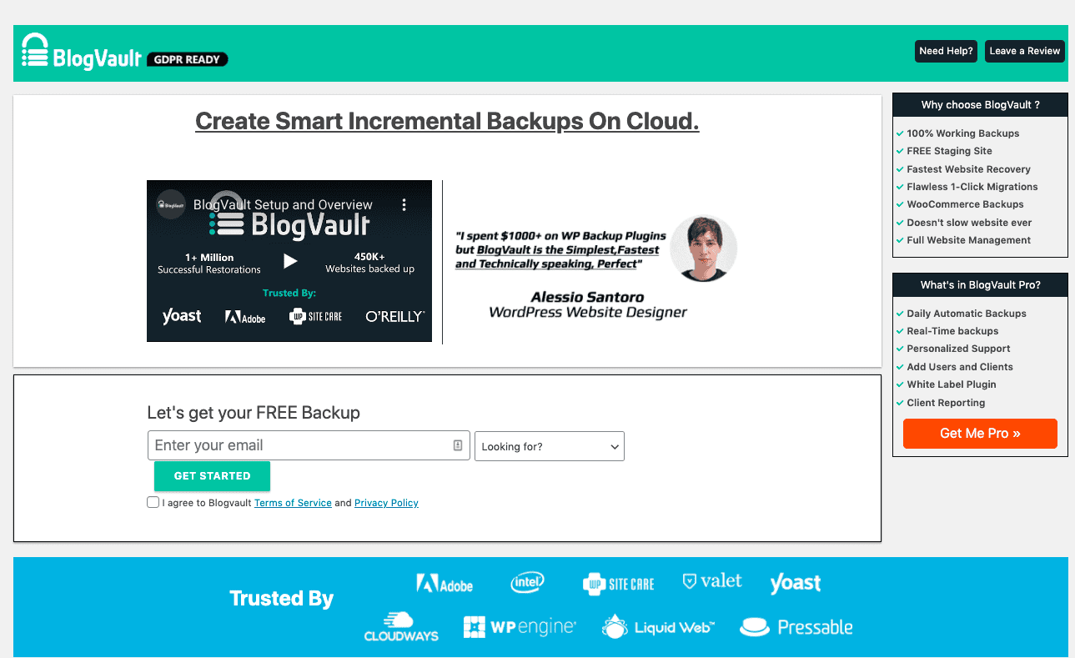Click 'Personalized Support' item
Image resolution: width=1075 pixels, height=658 pixels.
958,349
